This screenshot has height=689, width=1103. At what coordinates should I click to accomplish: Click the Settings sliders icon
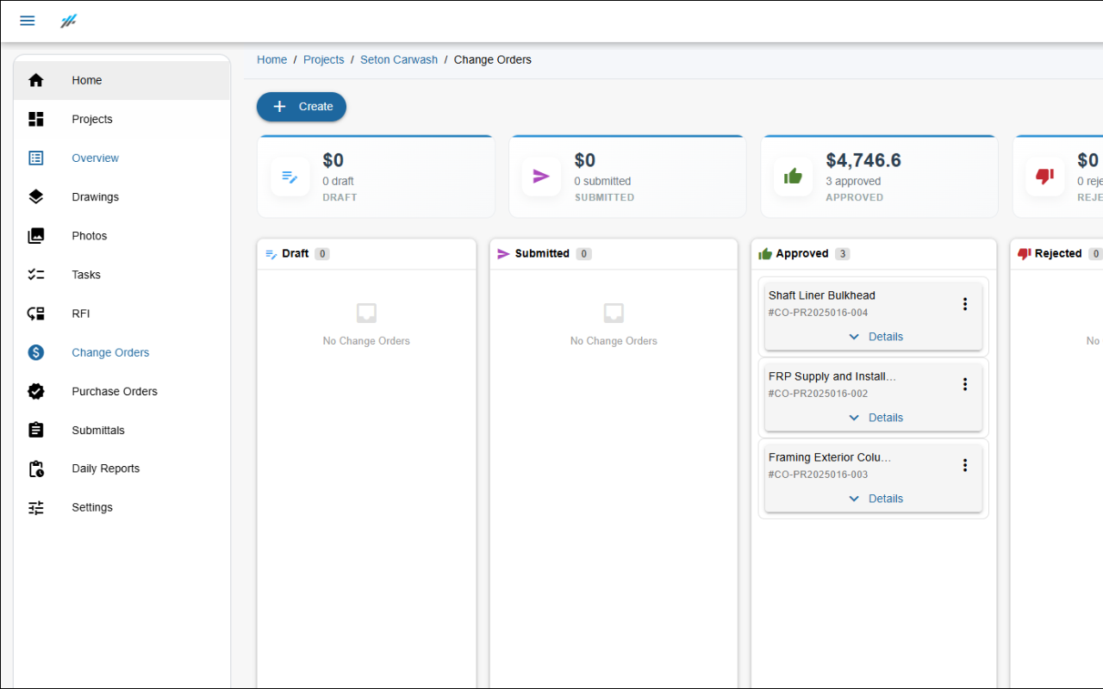[x=35, y=507]
